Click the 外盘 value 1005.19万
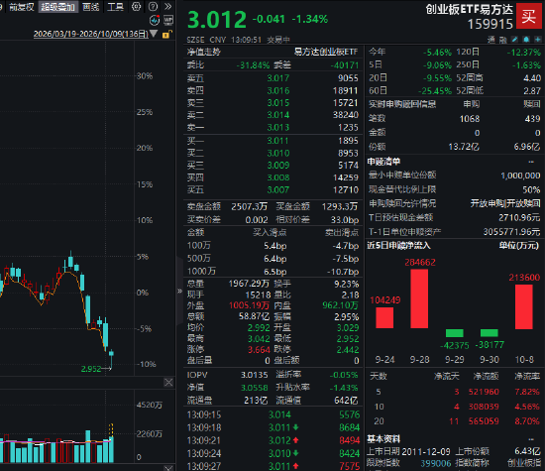The image size is (545, 471). pos(249,305)
